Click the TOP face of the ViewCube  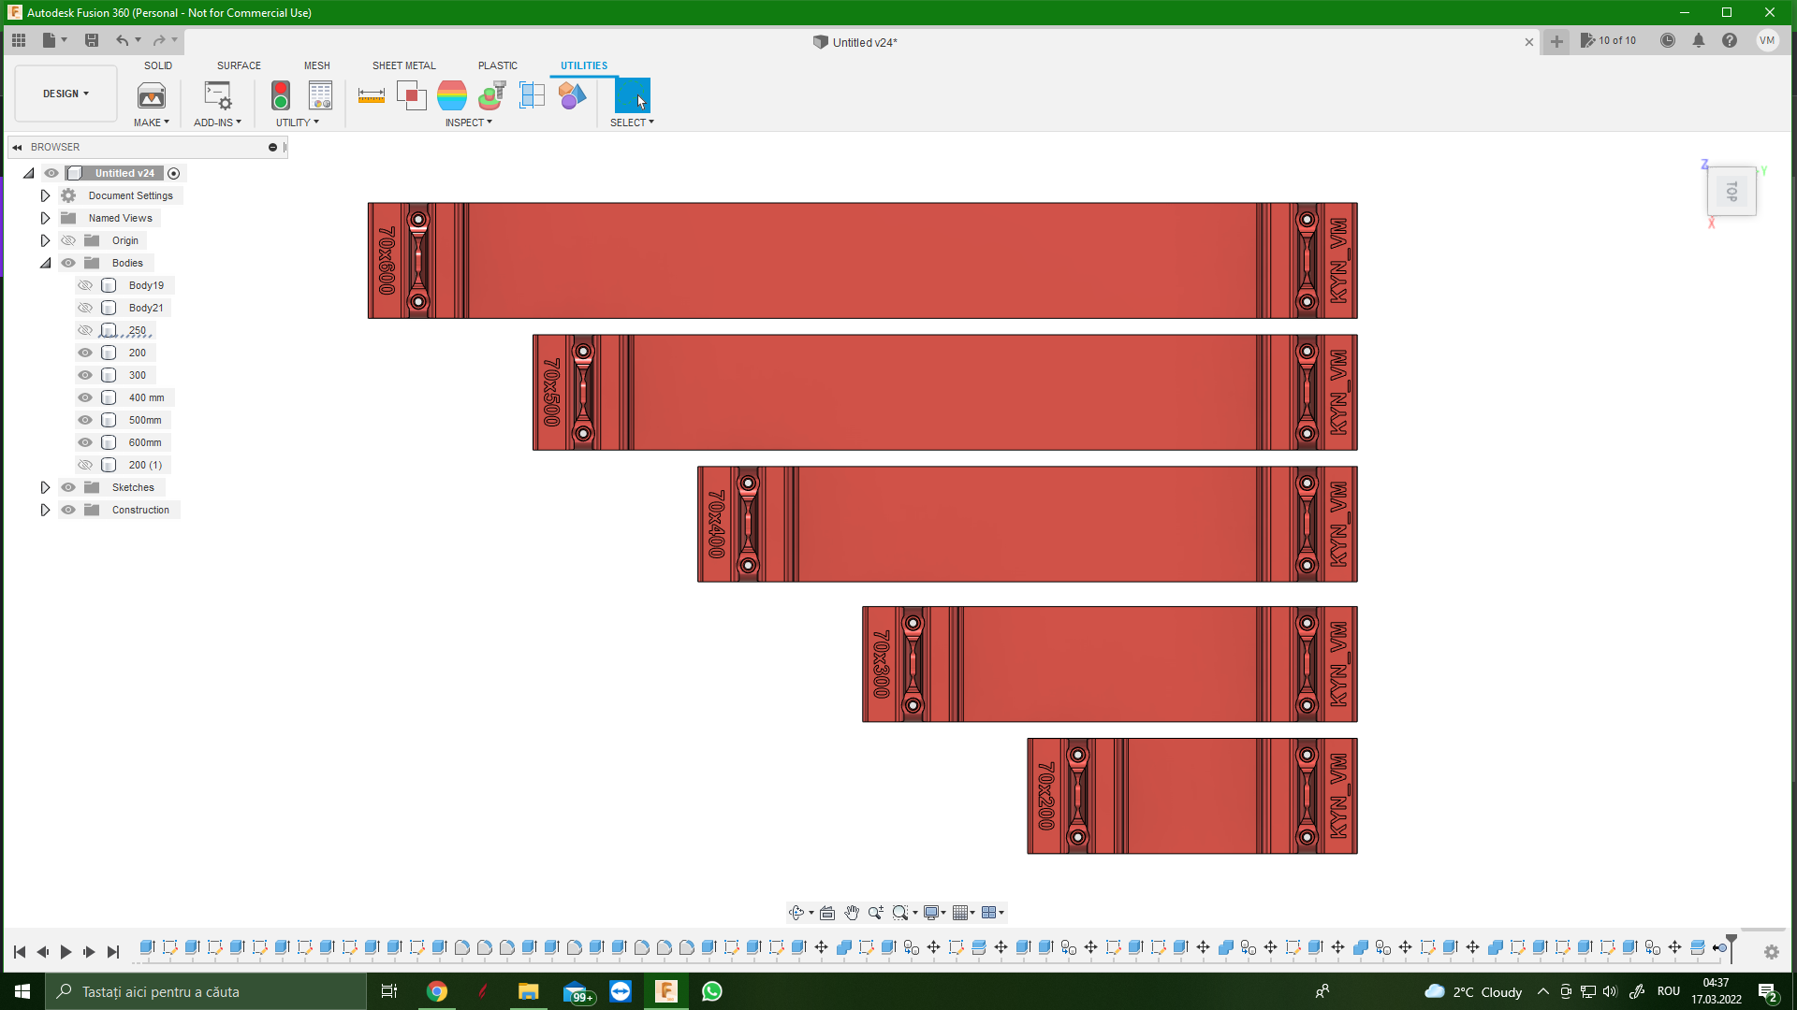(1731, 192)
